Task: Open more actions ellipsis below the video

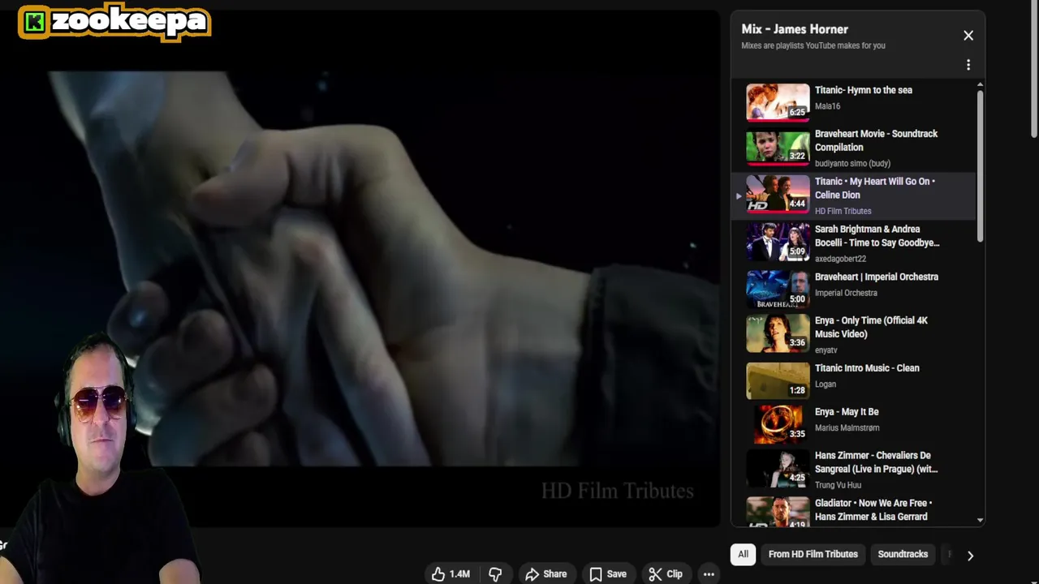Action: (x=709, y=573)
